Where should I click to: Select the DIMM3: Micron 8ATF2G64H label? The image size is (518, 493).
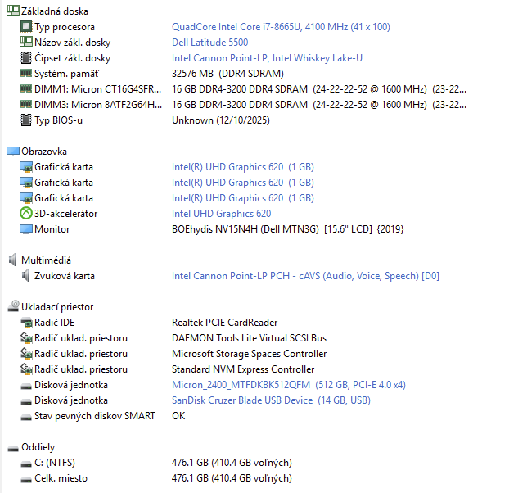[98, 105]
